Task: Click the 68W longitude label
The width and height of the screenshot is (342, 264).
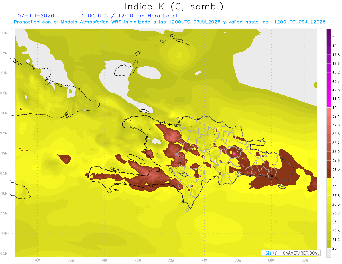Action: [305, 260]
